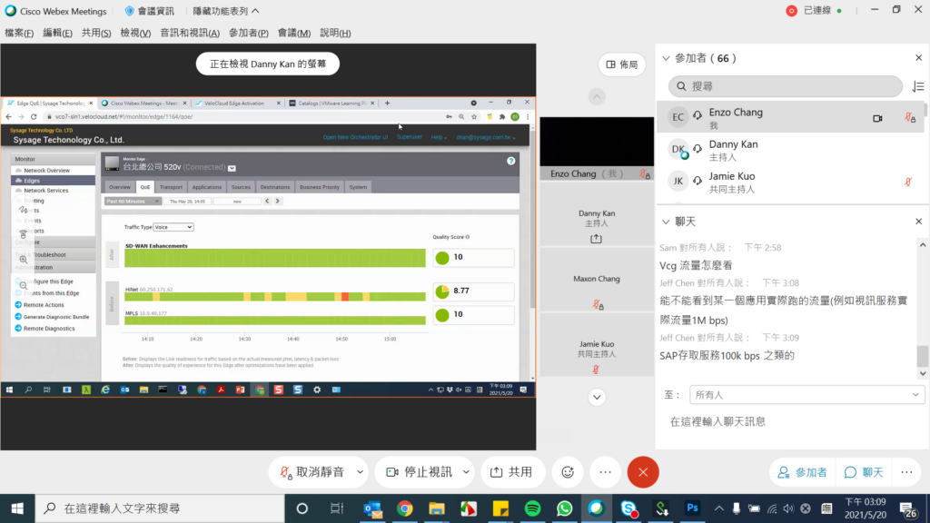The height and width of the screenshot is (523, 930).
Task: Click muted mic icon on Maxon Chang's thumbnail
Action: [x=598, y=305]
